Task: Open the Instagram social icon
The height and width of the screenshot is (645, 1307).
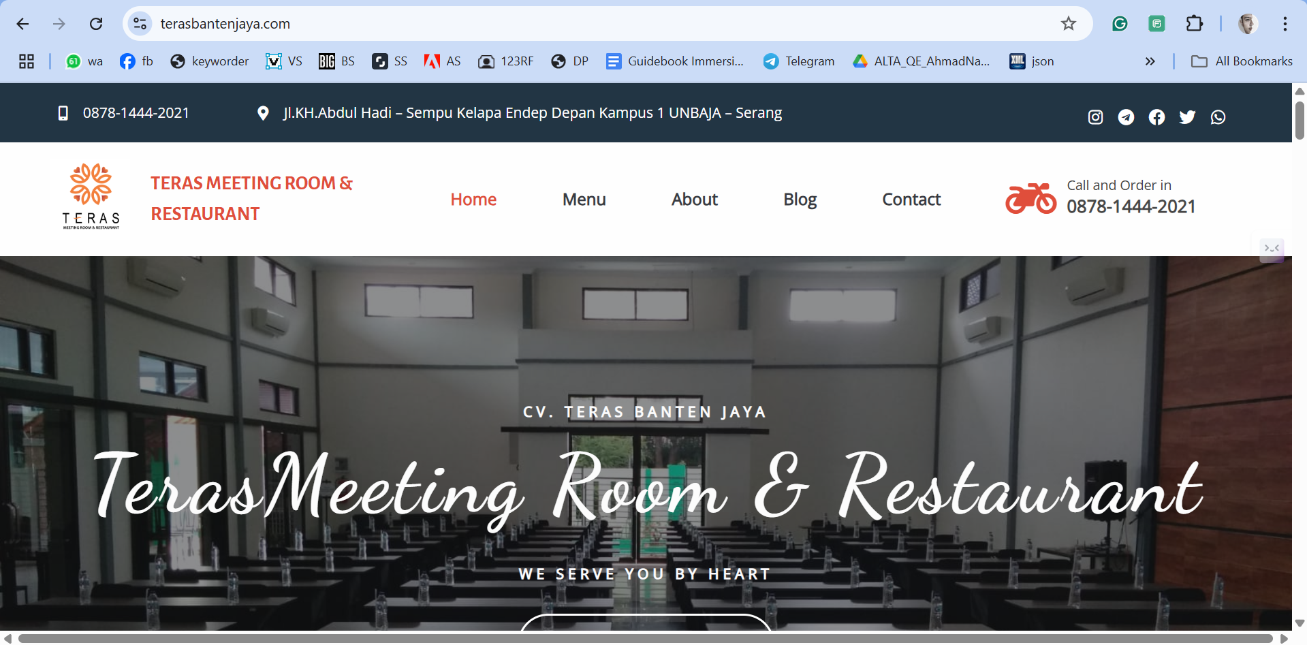Action: coord(1095,117)
